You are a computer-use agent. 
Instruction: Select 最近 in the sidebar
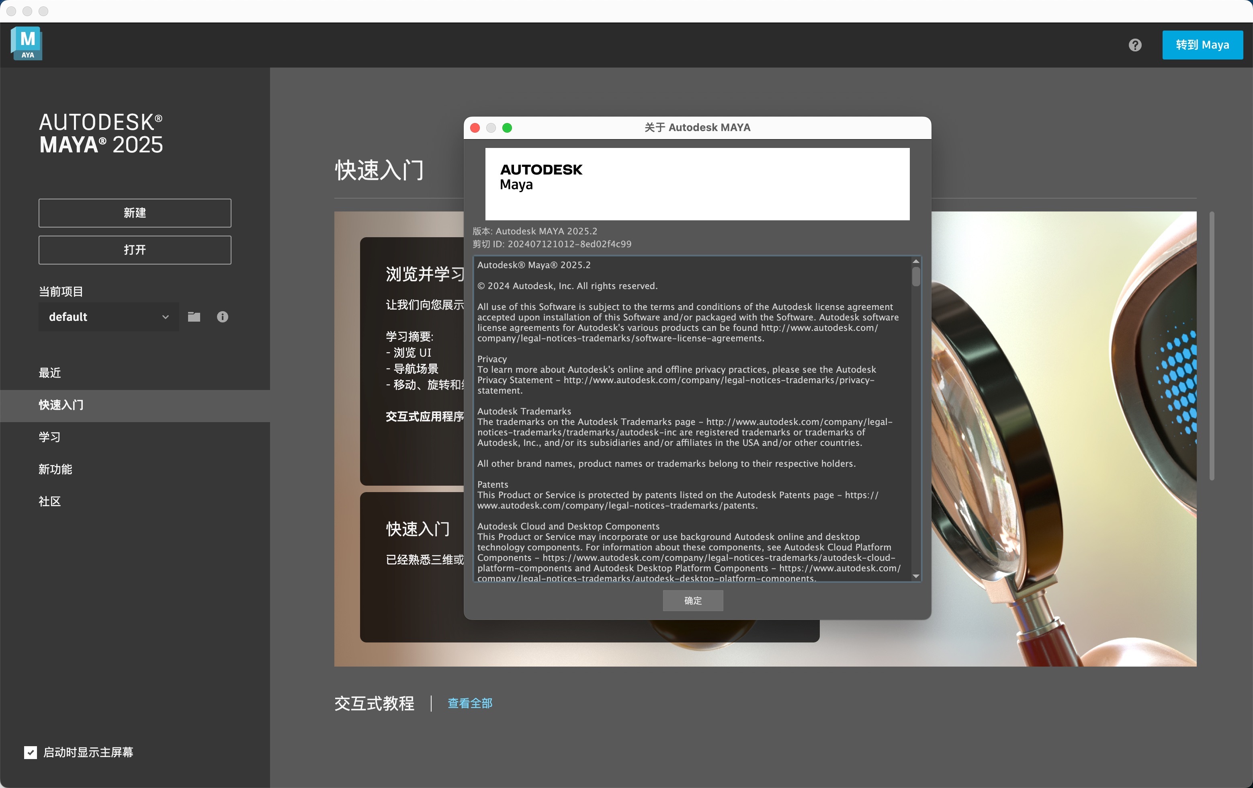[x=135, y=373]
